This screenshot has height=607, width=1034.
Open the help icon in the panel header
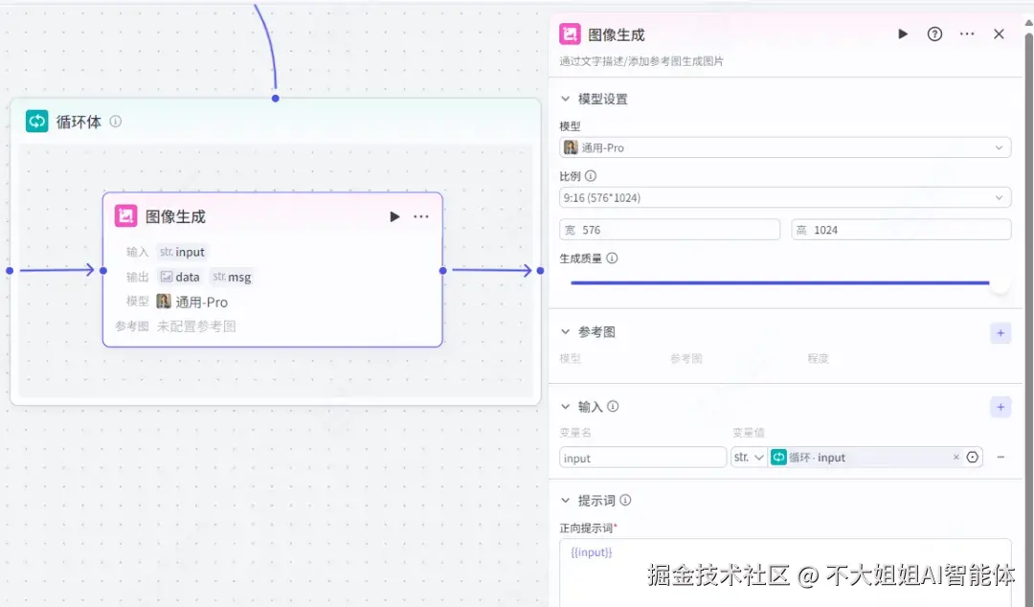click(x=934, y=34)
